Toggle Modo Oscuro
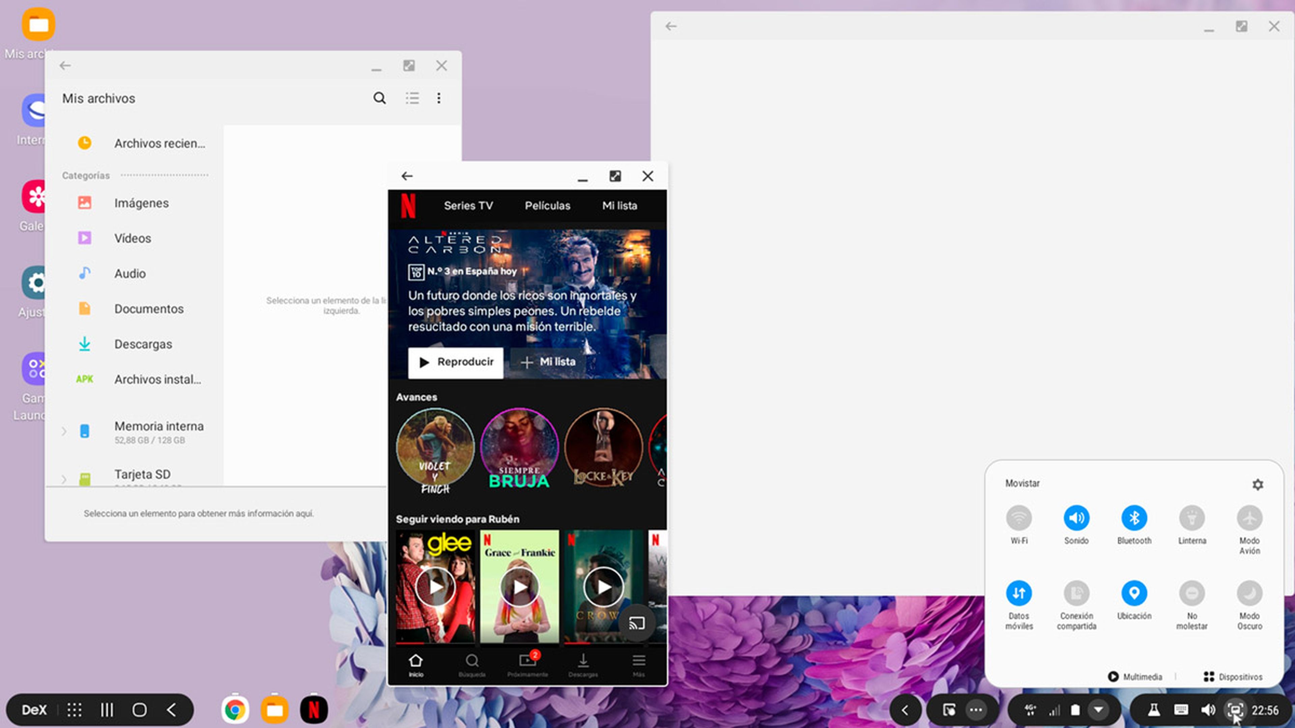 pos(1250,593)
